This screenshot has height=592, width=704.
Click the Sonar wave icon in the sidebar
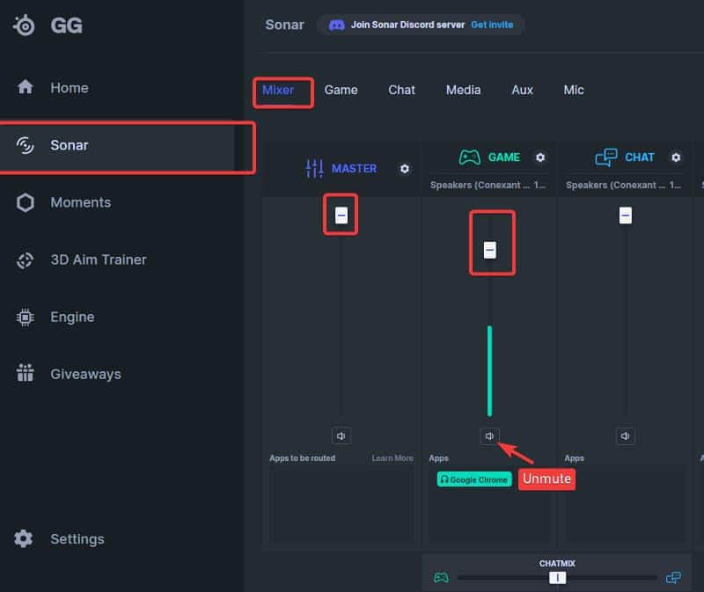click(26, 145)
